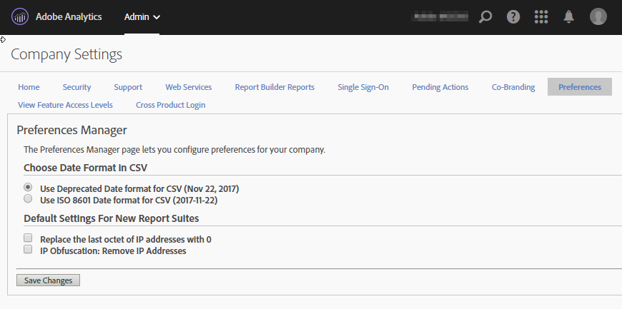The width and height of the screenshot is (622, 309).
Task: Click the Preferences Manager heading
Action: (71, 130)
